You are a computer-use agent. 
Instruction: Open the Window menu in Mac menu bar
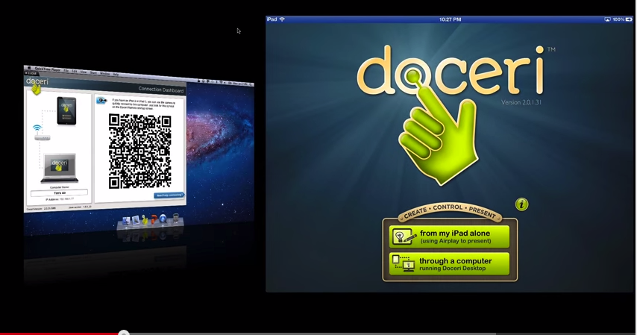coord(105,74)
